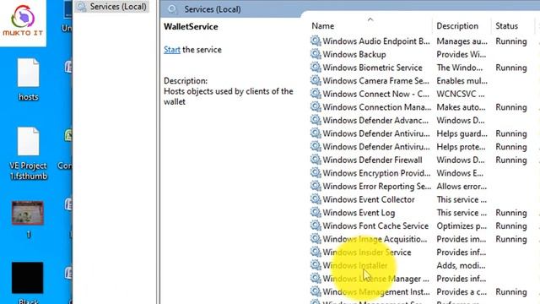Click gear icon of Windows Audio Endpoint Builder

(316, 41)
